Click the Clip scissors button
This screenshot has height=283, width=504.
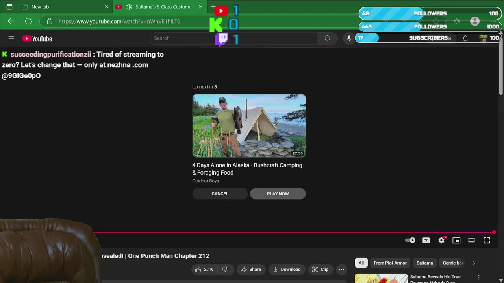click(x=320, y=269)
